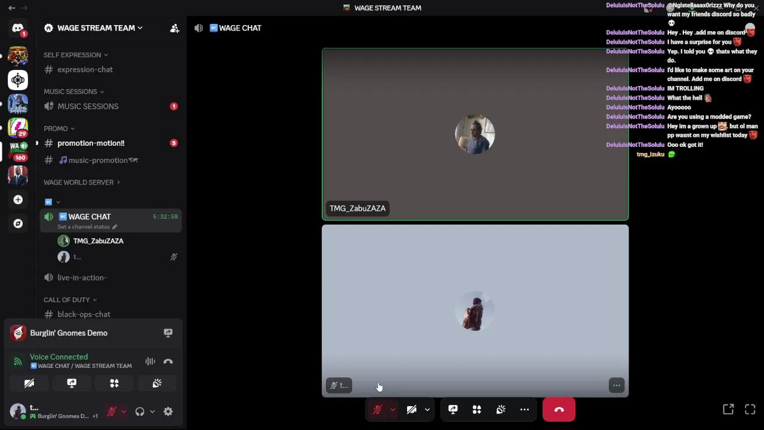Expand WAGE WORLD SERVER category
This screenshot has height=430, width=764.
click(x=82, y=182)
